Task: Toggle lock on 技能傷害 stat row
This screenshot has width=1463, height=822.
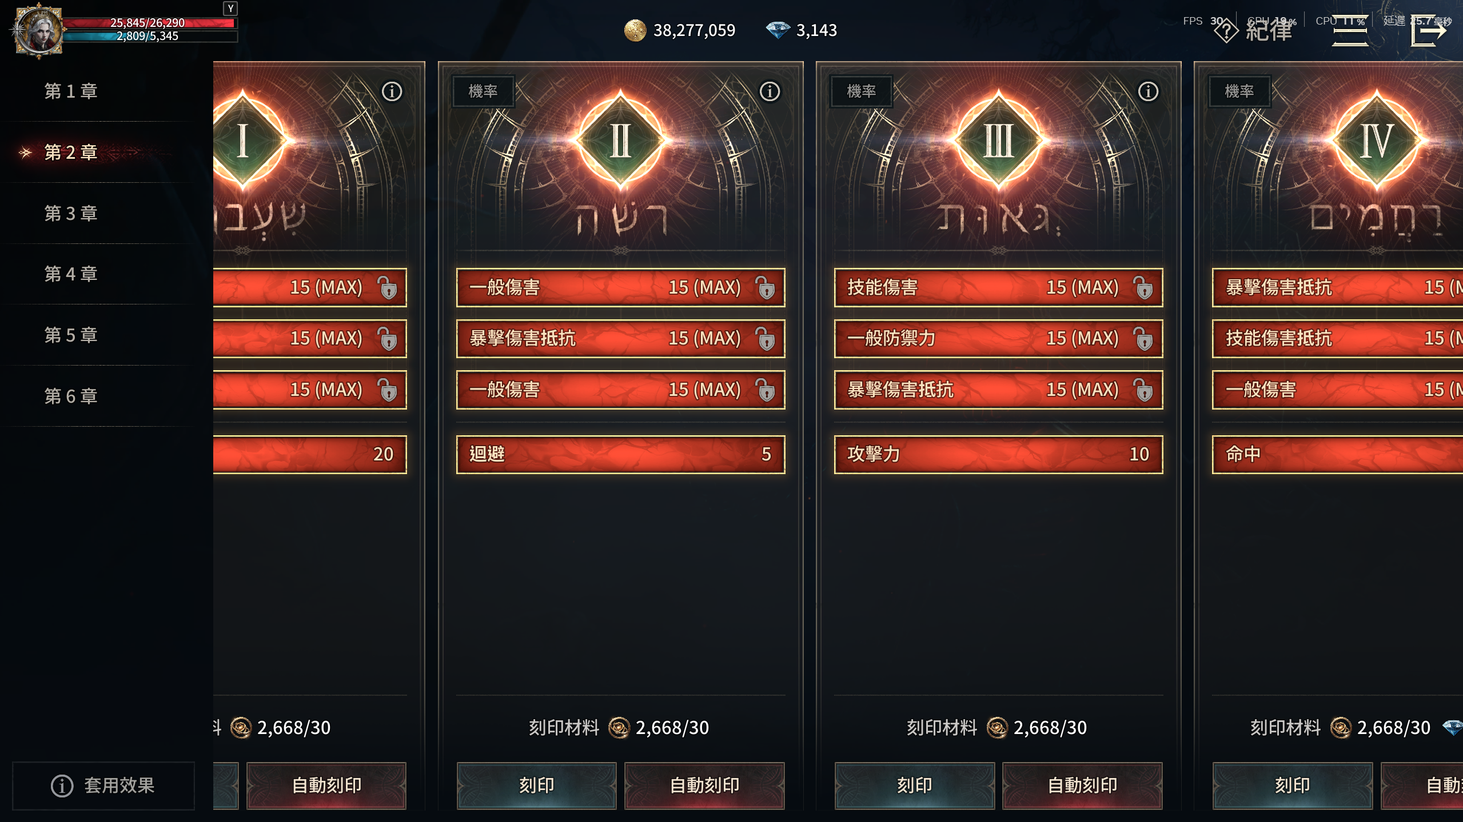Action: 1143,287
